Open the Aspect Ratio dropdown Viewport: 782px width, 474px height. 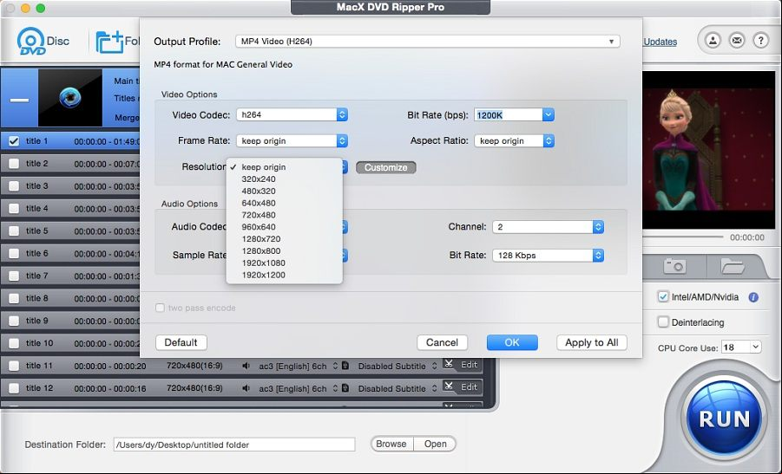[x=514, y=141]
